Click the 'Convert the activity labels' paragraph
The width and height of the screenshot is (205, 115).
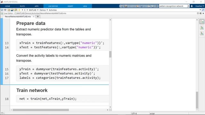tap(54, 58)
